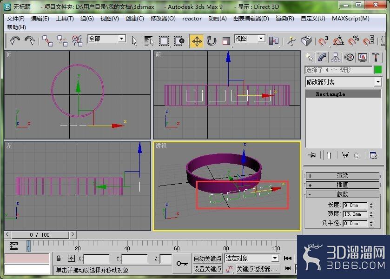Toggle the Selection Lock padlock
The width and height of the screenshot is (390, 279).
coord(59,259)
